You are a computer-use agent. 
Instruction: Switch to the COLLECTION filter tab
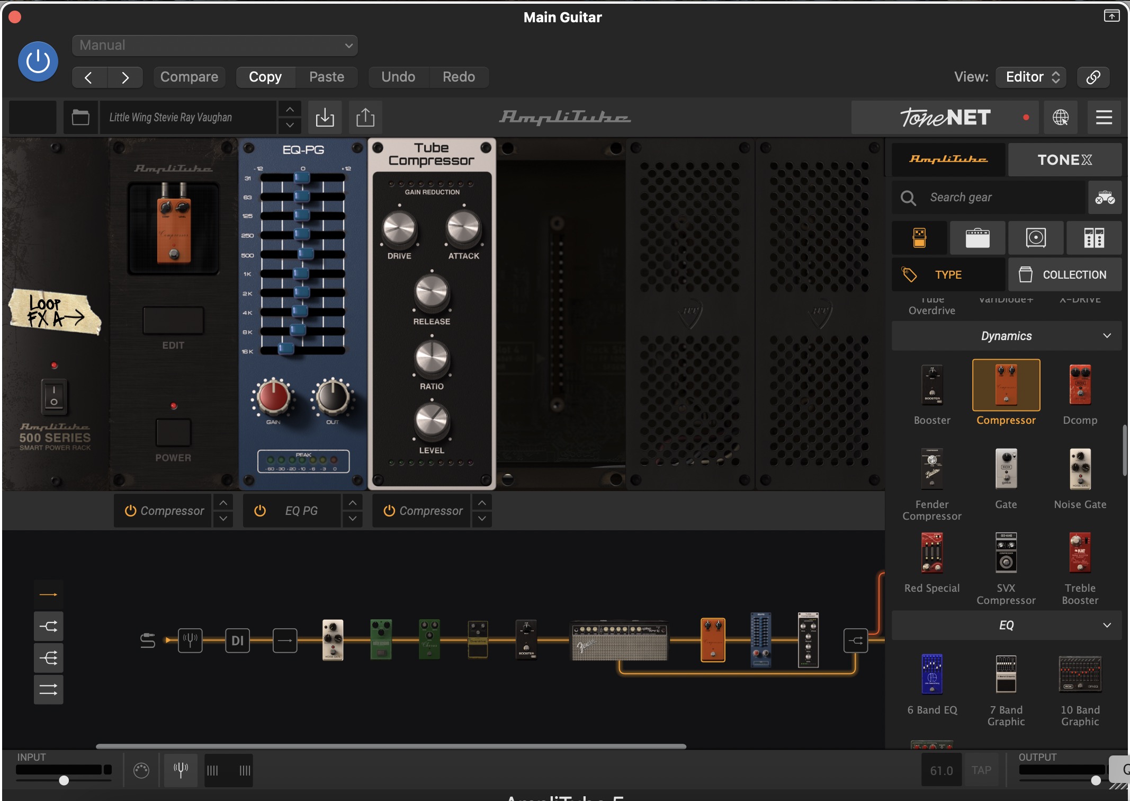1065,274
